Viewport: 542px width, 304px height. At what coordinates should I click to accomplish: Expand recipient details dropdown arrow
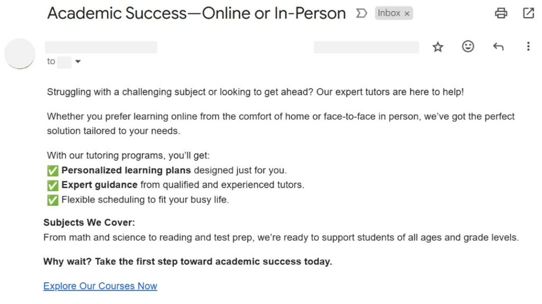click(x=78, y=61)
